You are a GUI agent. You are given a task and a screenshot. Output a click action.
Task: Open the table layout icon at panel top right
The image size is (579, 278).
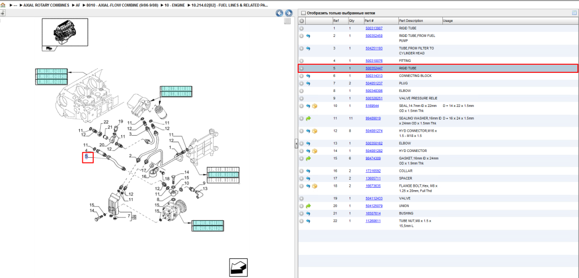[x=574, y=13]
